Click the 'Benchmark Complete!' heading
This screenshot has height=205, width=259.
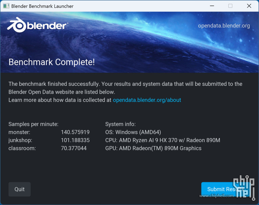tap(52, 62)
